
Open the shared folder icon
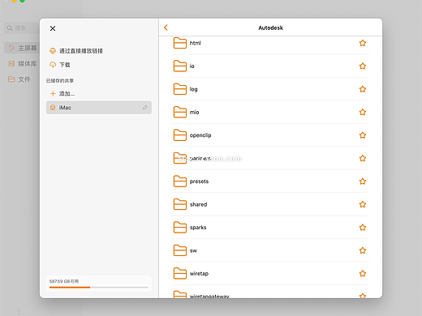(x=180, y=204)
